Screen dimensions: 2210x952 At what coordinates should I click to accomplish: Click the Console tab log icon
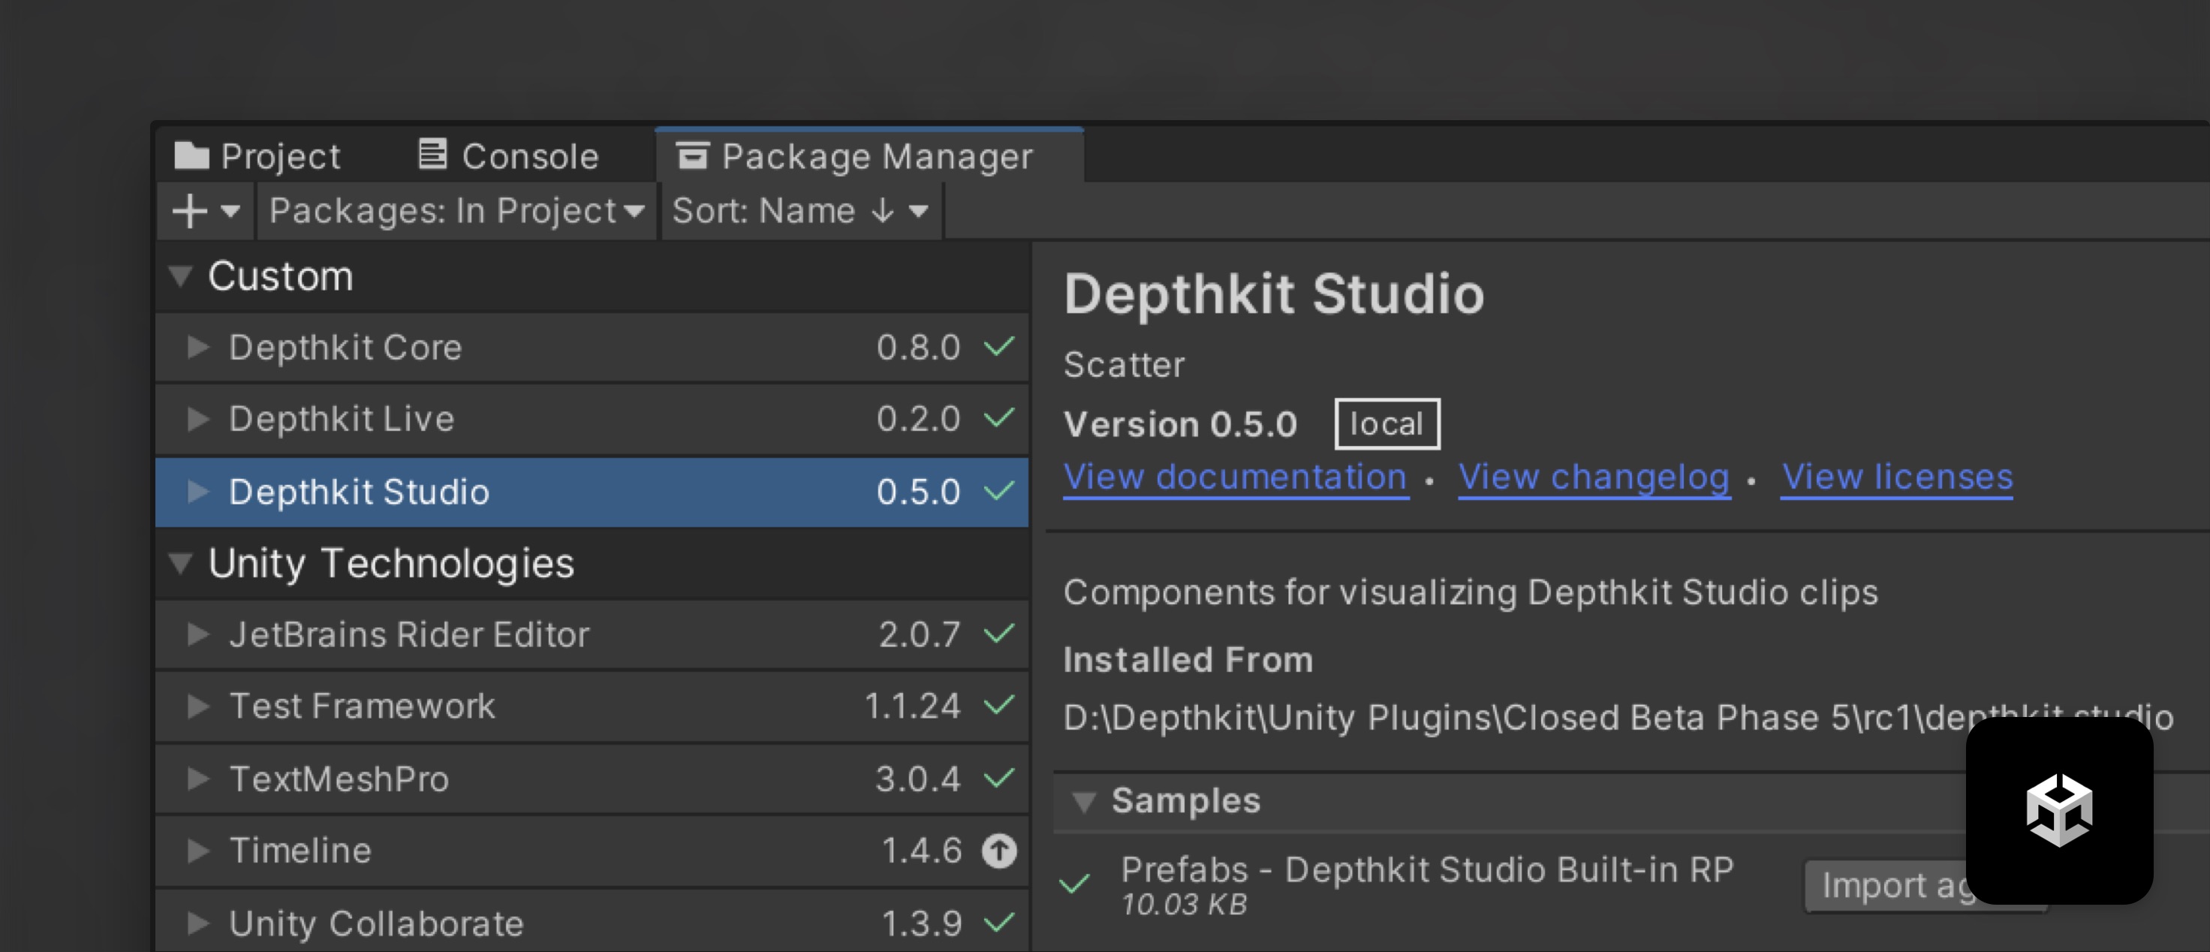[x=432, y=155]
